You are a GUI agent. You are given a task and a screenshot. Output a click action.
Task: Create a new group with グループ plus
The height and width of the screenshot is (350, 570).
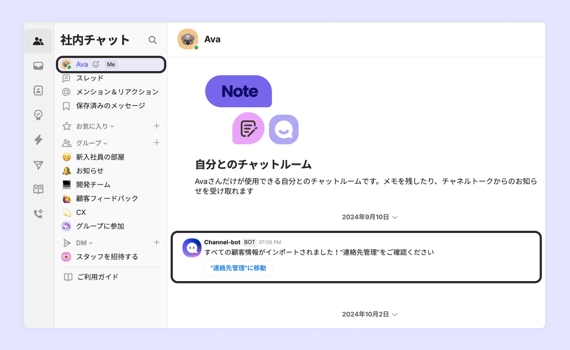click(157, 143)
